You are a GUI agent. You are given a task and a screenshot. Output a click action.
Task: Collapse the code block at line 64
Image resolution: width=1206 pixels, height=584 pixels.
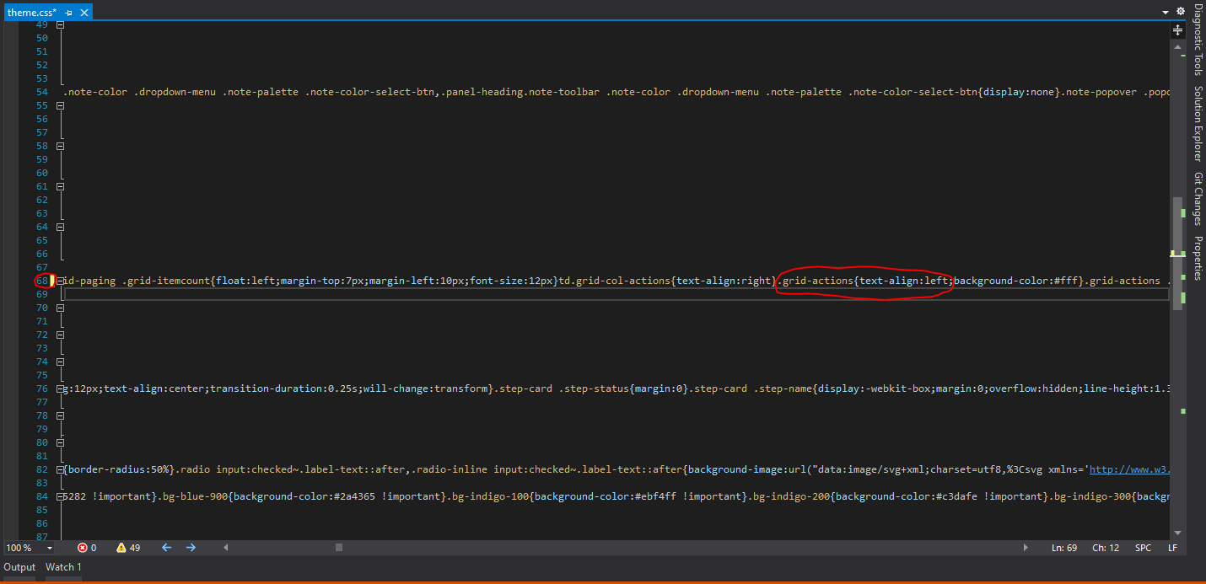[60, 227]
